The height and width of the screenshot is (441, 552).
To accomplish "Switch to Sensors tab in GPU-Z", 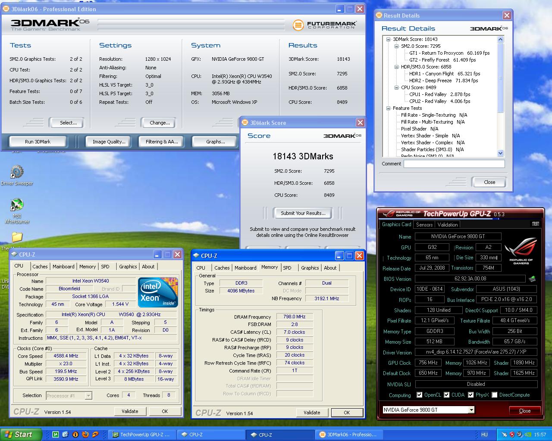I will coord(424,224).
